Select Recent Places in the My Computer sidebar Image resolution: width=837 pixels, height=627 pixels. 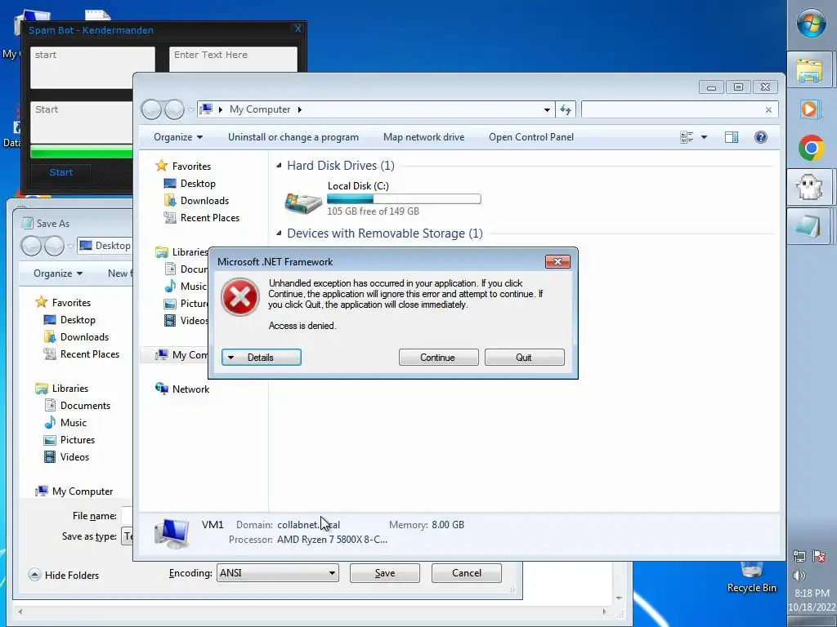tap(210, 217)
